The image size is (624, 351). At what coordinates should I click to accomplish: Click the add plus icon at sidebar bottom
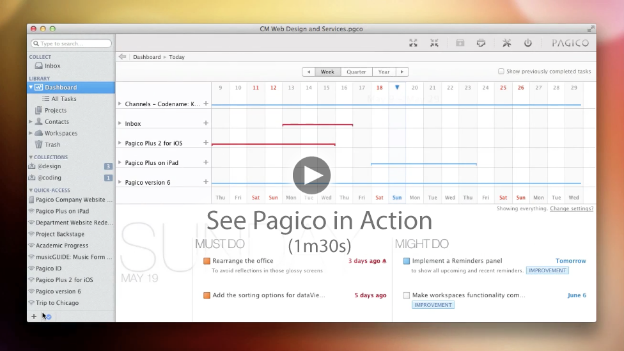(34, 316)
